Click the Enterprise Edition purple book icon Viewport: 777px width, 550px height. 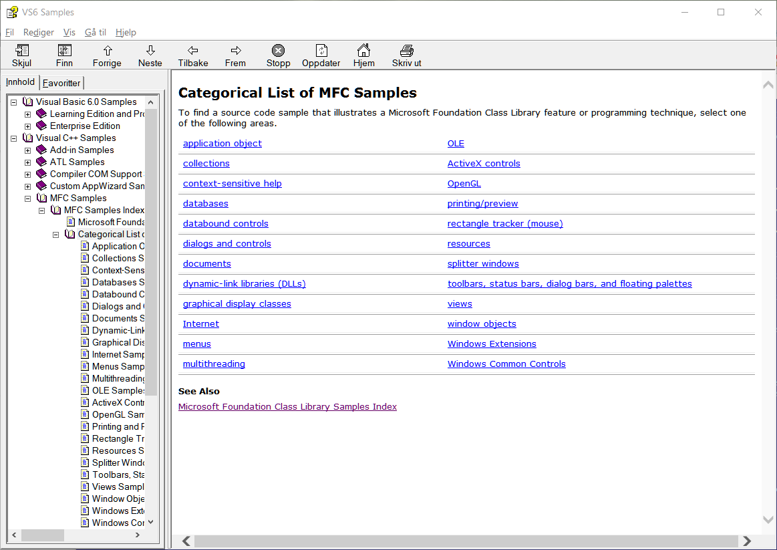coord(41,126)
